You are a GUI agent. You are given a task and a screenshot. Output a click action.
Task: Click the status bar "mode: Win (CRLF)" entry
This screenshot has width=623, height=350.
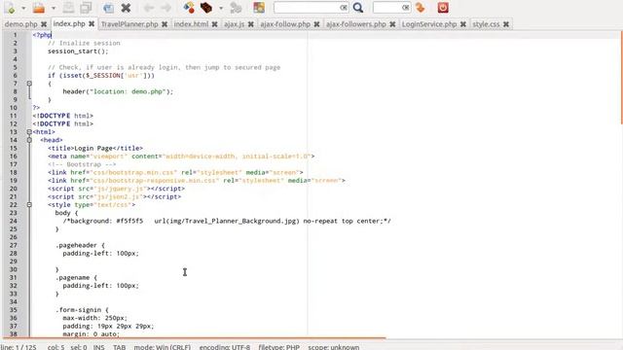[163, 347]
